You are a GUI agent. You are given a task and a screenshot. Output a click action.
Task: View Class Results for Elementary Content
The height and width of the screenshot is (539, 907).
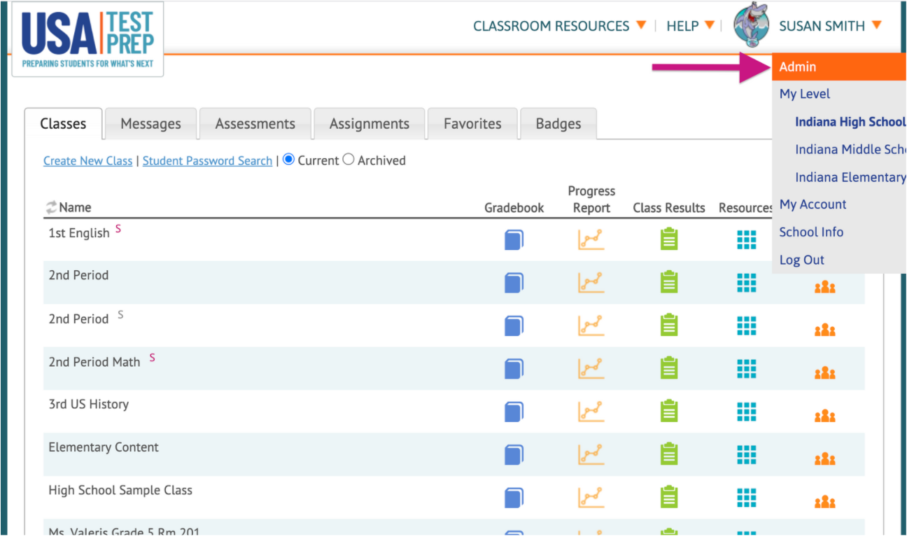click(669, 455)
